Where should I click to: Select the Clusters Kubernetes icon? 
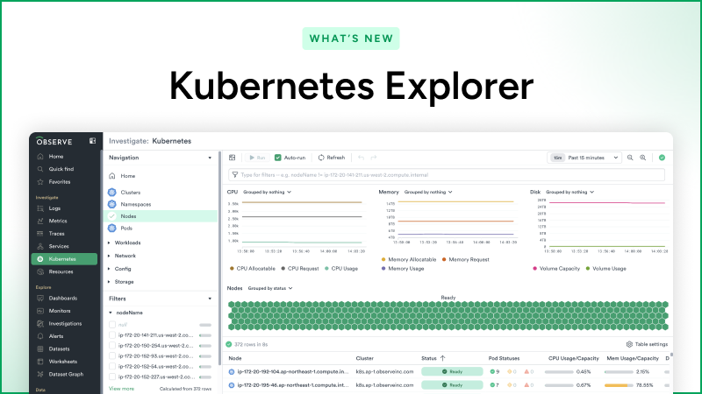pos(112,192)
